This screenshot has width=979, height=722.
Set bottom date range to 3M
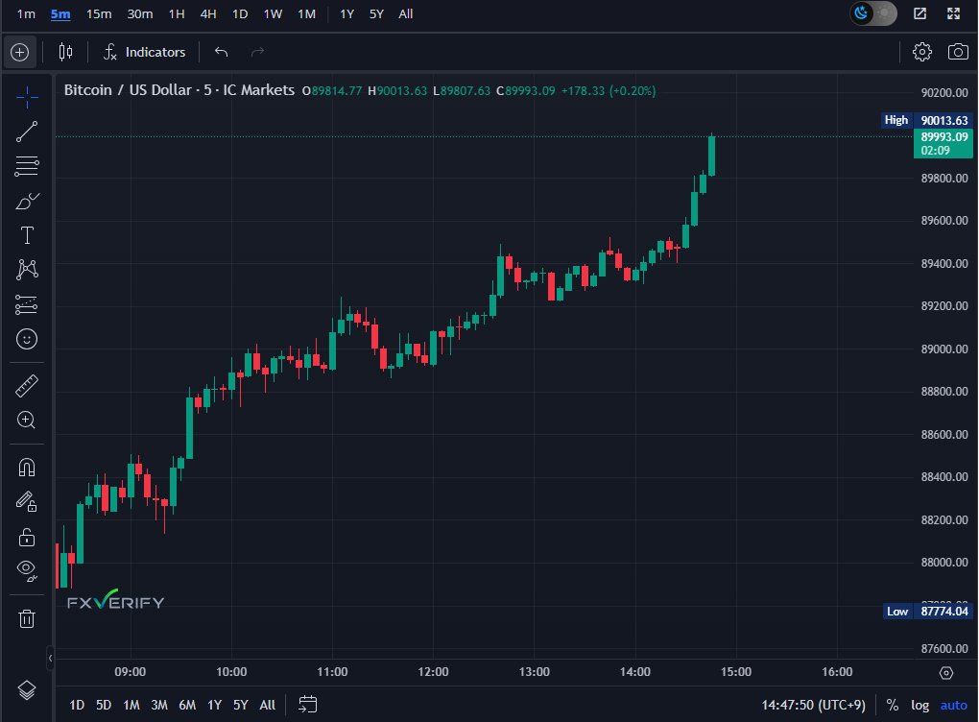pos(159,705)
